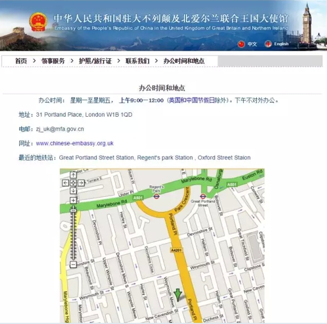Zoom in the map with plus button
Screen dimensions: 327x324
tap(73, 201)
